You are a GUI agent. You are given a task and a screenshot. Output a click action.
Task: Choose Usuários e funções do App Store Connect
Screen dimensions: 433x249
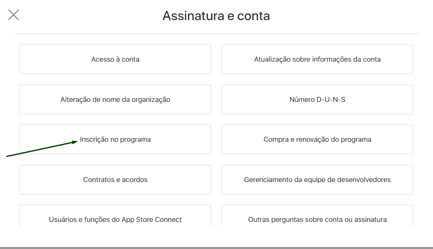click(x=115, y=216)
